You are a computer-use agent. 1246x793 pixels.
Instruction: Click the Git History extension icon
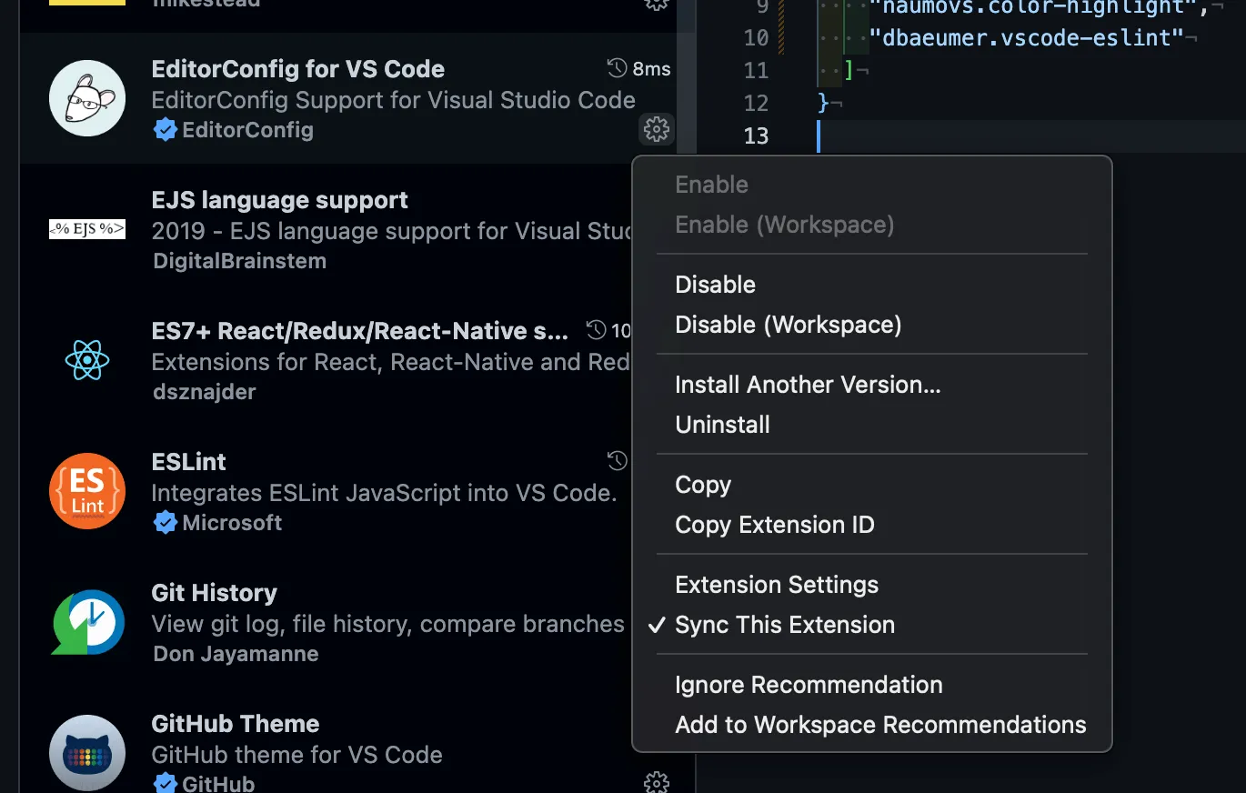coord(86,622)
